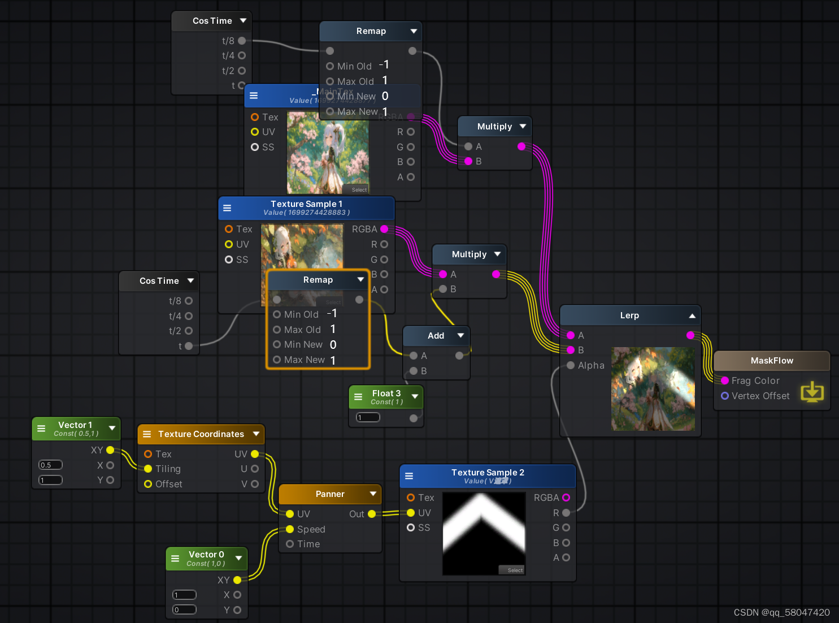The height and width of the screenshot is (623, 839).
Task: Open the Vector 0 node dropdown
Action: 239,558
